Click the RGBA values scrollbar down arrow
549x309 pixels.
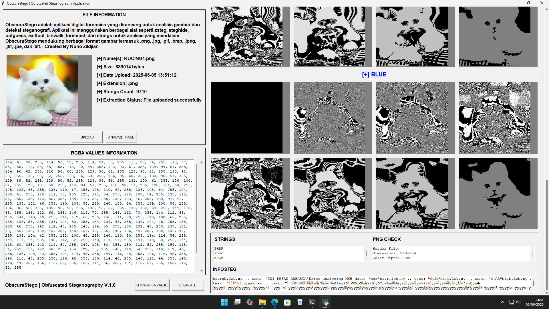pyautogui.click(x=201, y=270)
